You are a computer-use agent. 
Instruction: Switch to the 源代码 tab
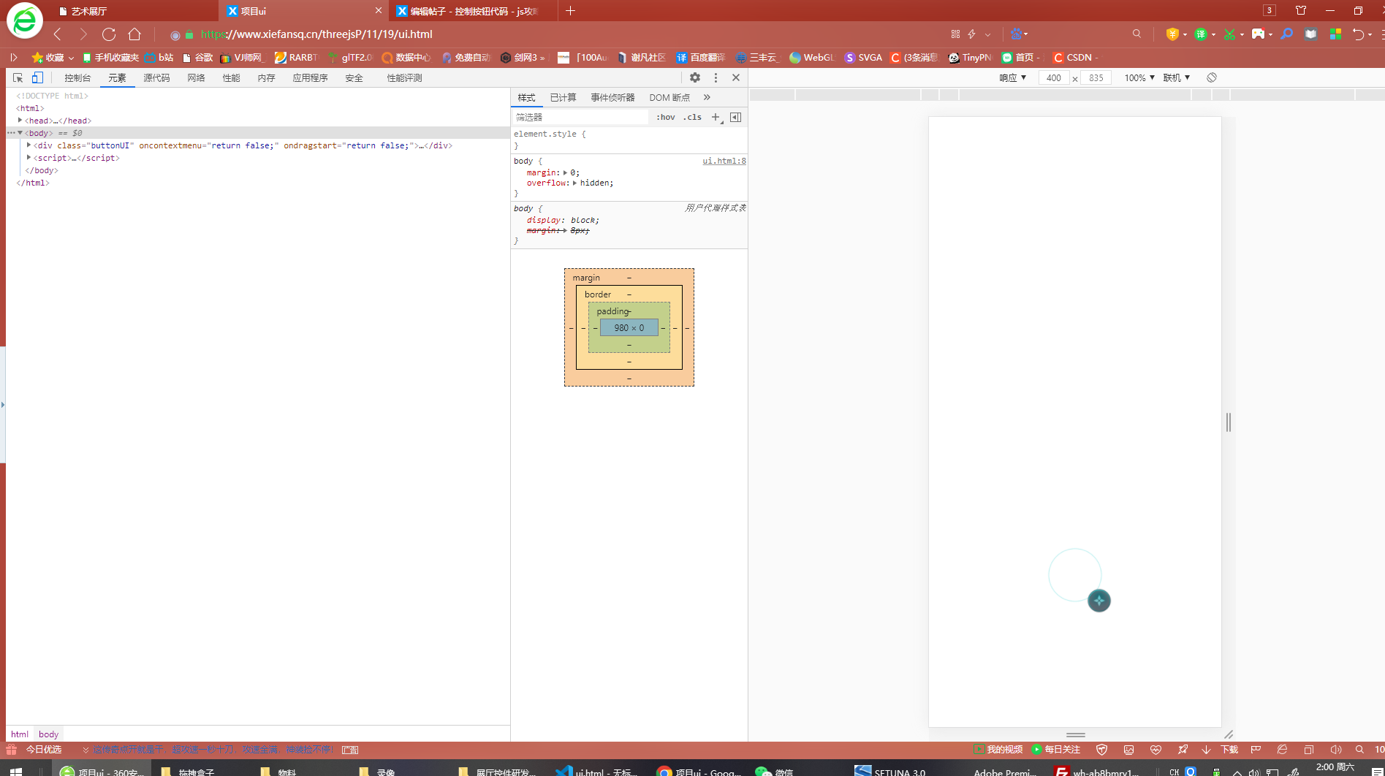coord(156,78)
